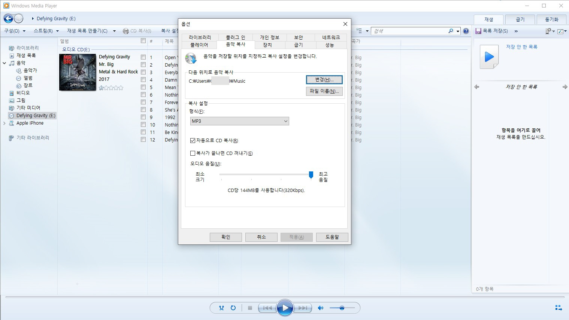Image resolution: width=569 pixels, height=320 pixels.
Task: Switch to the 라이브러리 options tab
Action: (x=200, y=37)
